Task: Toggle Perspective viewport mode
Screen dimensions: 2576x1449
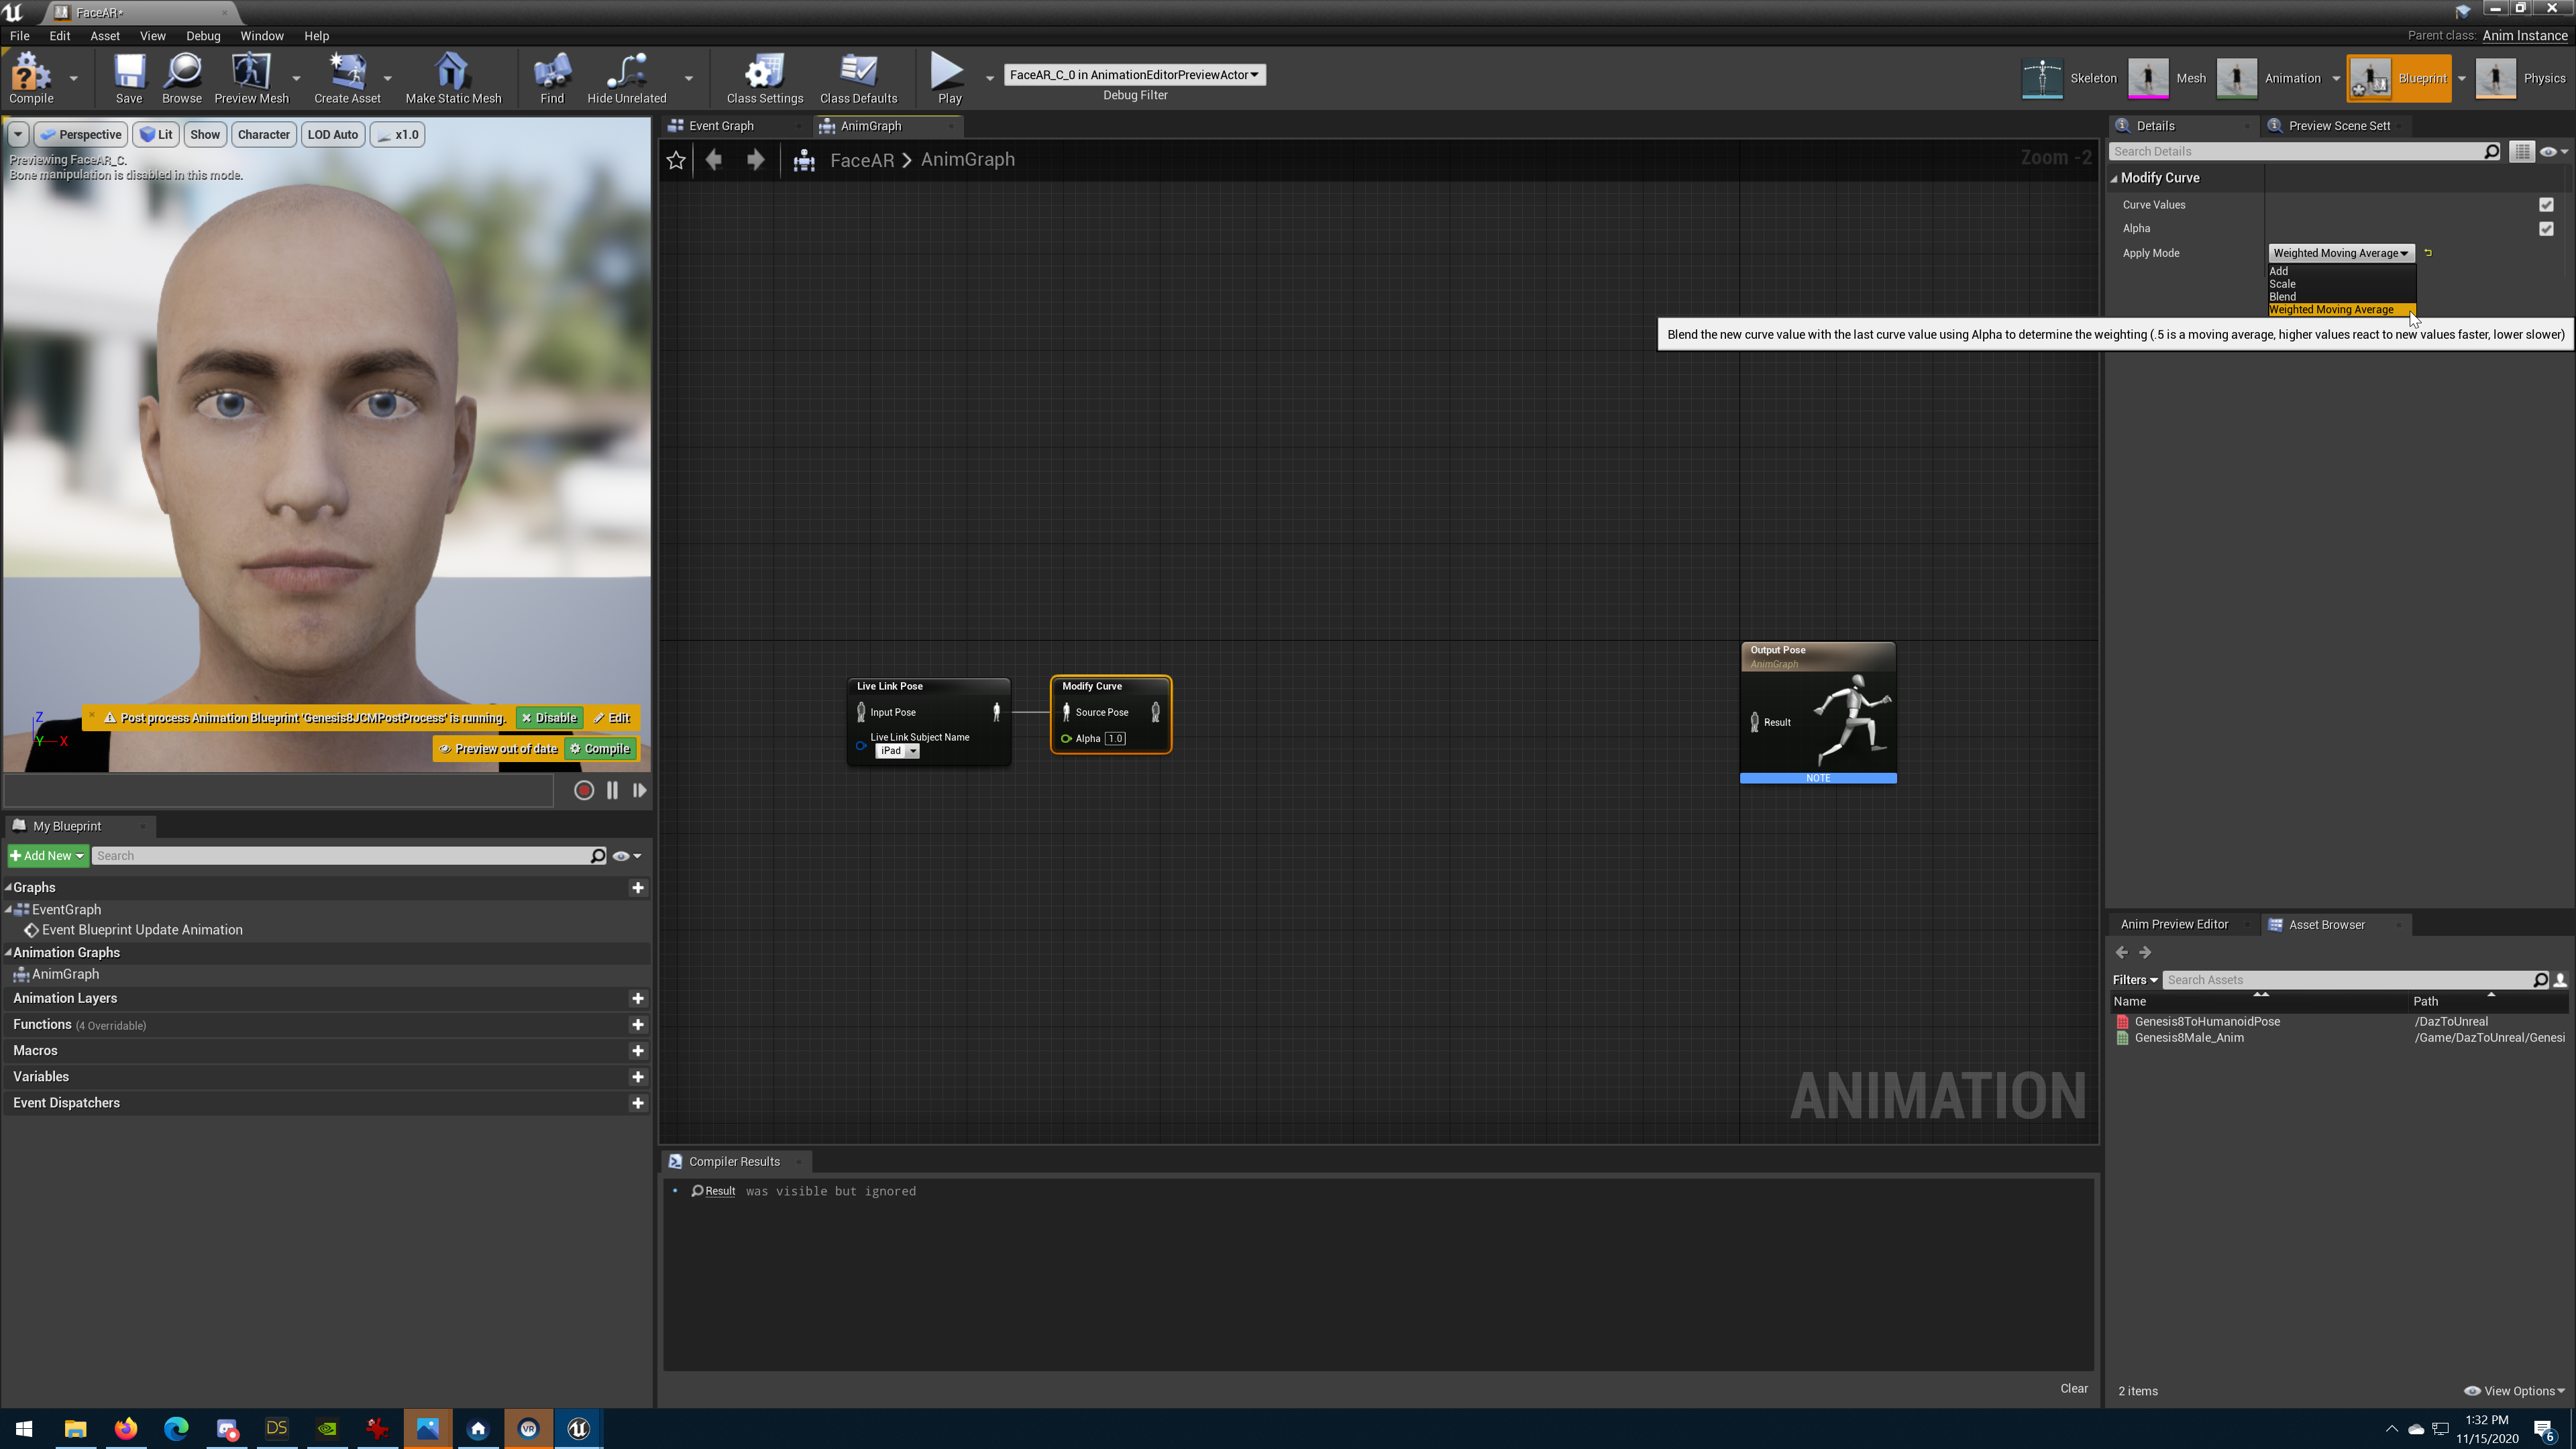Action: click(81, 134)
